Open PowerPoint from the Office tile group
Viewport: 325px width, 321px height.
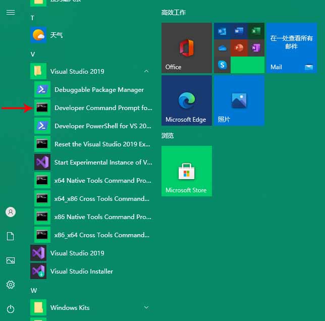[239, 48]
